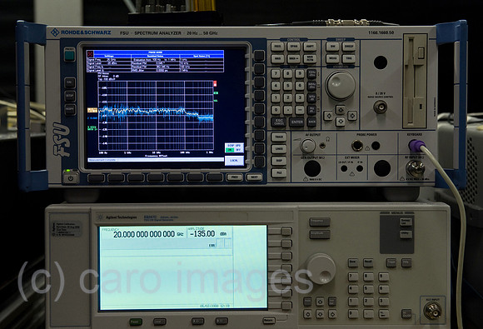
Task: Open the SPAN menu on the analyzer
Action: pos(294,47)
